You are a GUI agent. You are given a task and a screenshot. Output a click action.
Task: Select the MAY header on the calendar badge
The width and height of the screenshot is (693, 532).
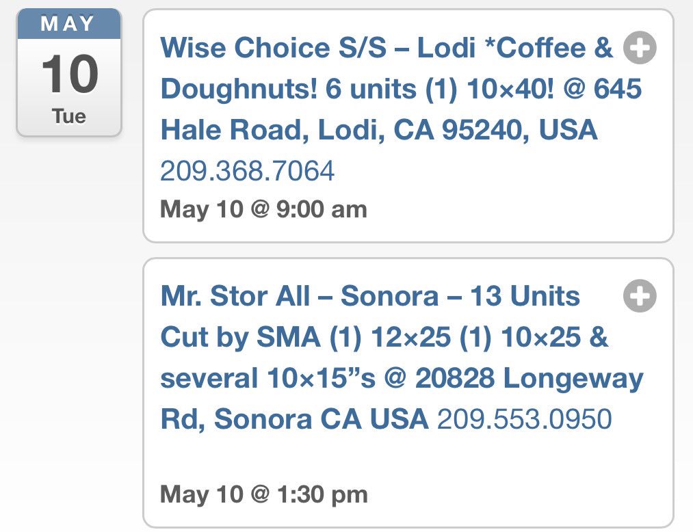[68, 23]
